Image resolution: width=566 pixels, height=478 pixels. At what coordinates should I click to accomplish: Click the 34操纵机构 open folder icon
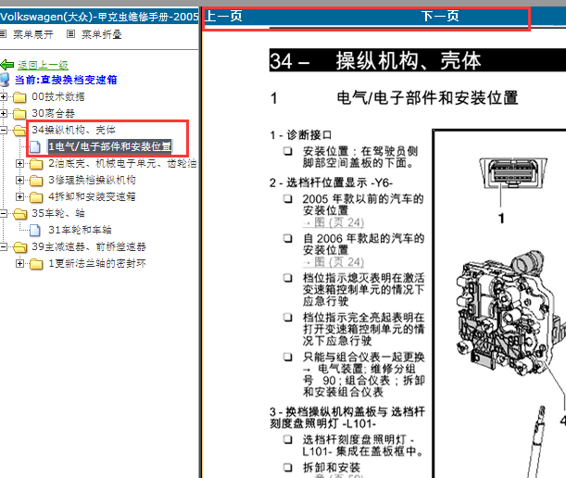[19, 131]
